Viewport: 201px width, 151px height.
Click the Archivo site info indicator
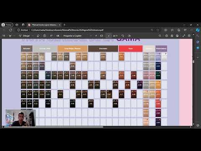pos(23,30)
